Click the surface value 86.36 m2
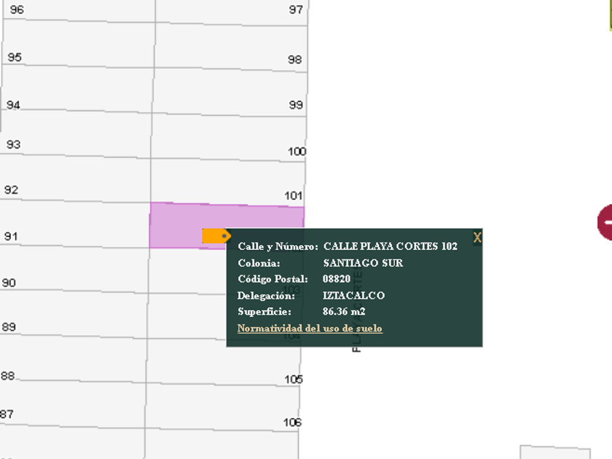This screenshot has width=612, height=459. click(344, 312)
